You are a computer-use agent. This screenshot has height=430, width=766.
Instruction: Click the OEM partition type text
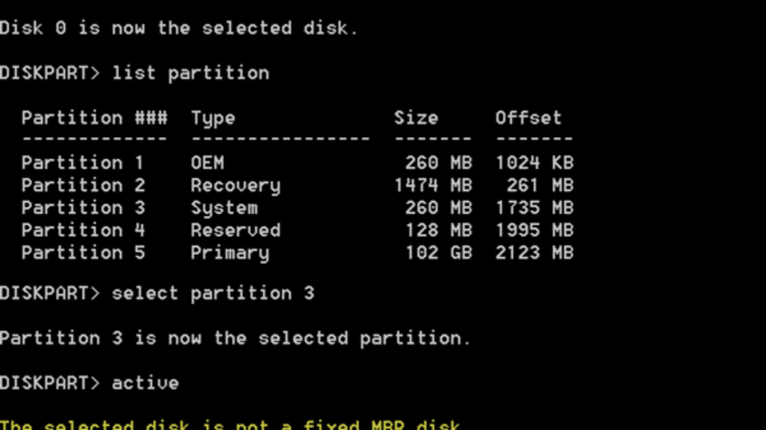(x=207, y=163)
